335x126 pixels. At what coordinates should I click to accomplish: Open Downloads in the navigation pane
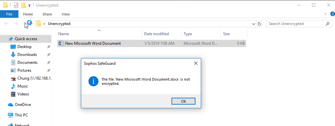pos(27,55)
